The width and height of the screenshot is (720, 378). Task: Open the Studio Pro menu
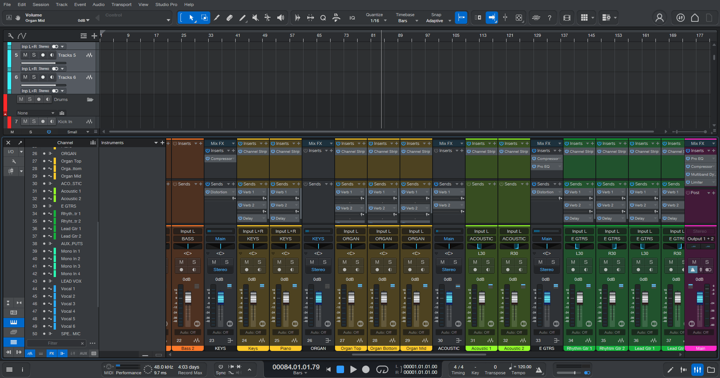point(166,5)
